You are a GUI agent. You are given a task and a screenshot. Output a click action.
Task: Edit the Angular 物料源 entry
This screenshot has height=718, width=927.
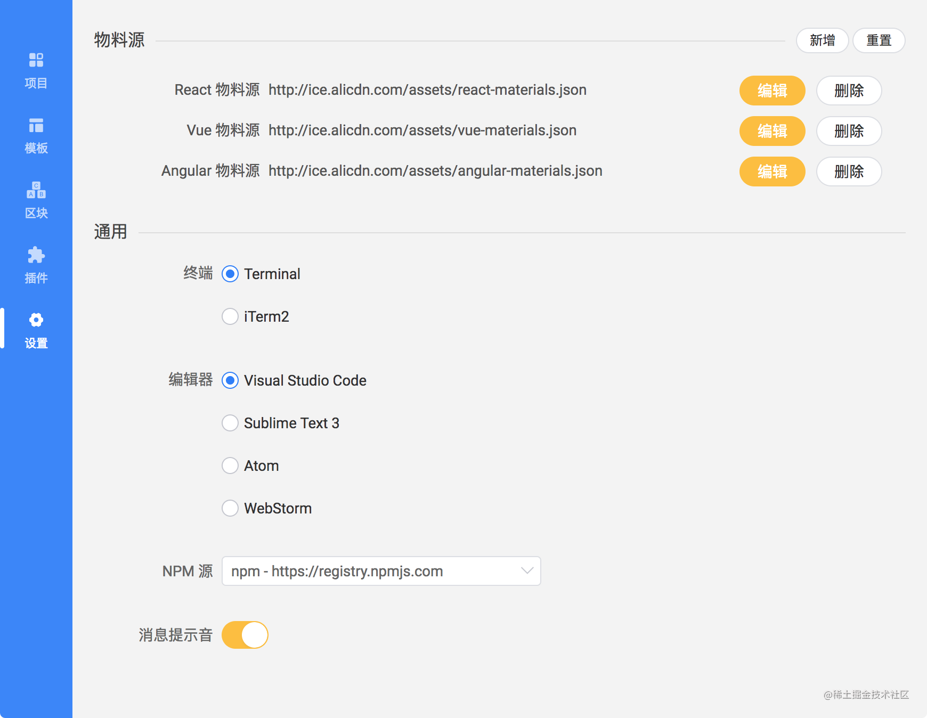click(x=772, y=172)
